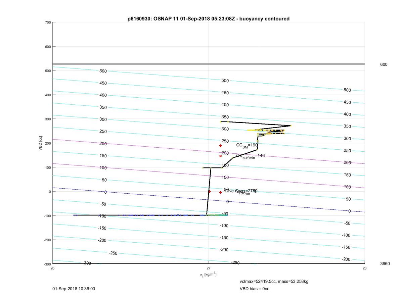This screenshot has height=297, width=403.
Task: Click the red x marker beside CC surf min
Action: tap(220, 156)
